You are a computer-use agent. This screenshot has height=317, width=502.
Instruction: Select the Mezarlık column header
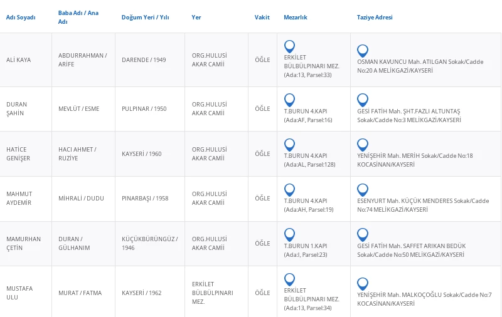pos(296,18)
